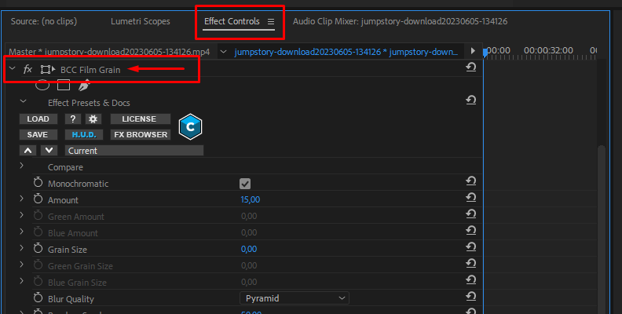Viewport: 622px width, 314px height.
Task: Expand the Compare section
Action: point(22,166)
